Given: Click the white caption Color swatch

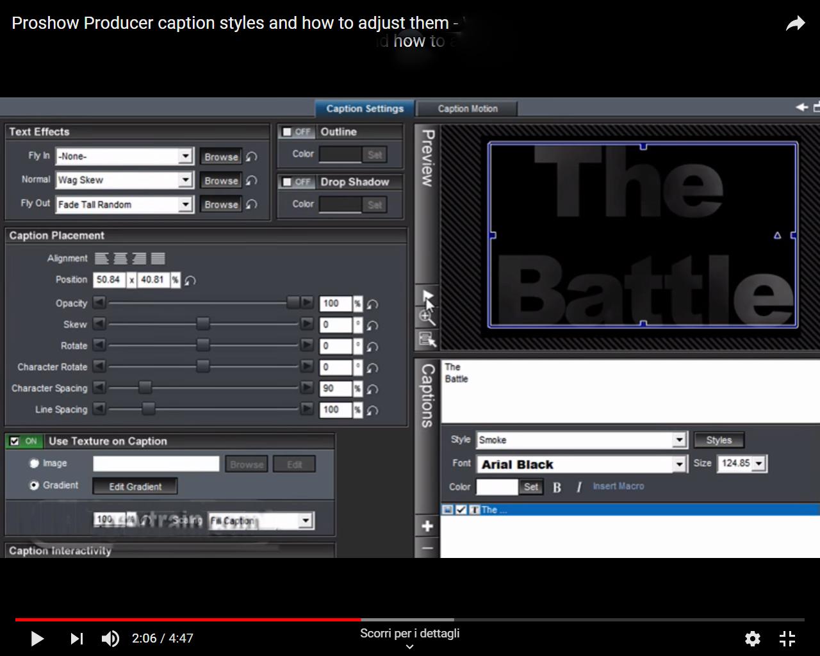Looking at the screenshot, I should point(497,487).
